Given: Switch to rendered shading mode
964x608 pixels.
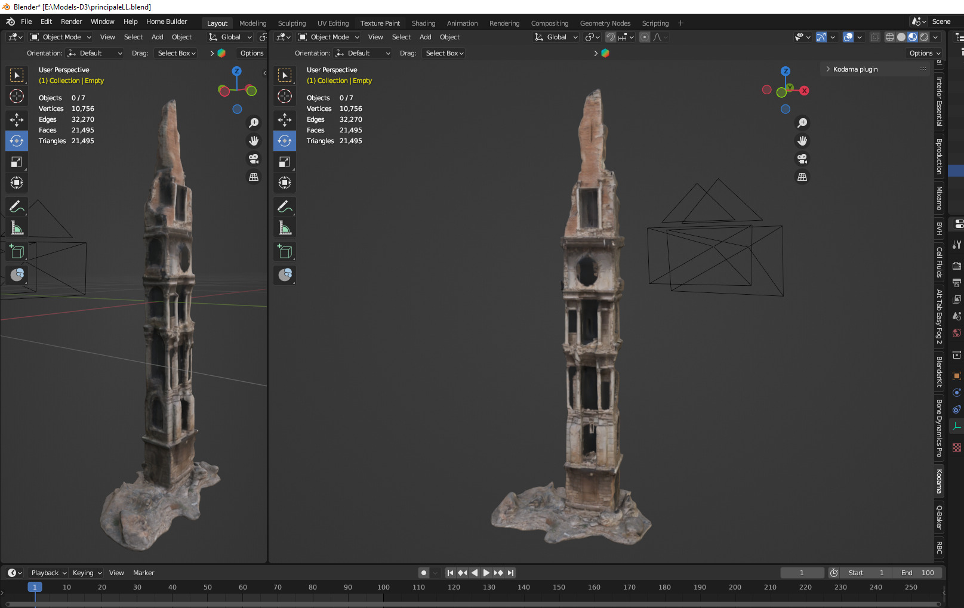Looking at the screenshot, I should pyautogui.click(x=924, y=37).
